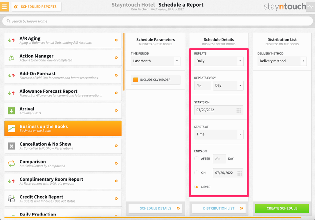
Task: Open the Time Period dropdown
Action: [x=155, y=61]
